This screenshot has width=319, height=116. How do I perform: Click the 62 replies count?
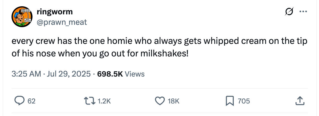coord(31,101)
